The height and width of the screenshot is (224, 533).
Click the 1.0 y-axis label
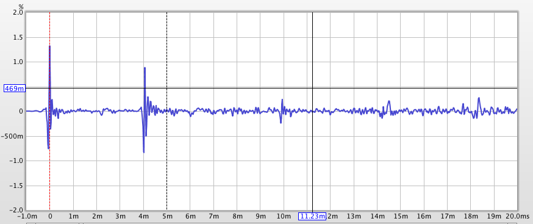19,62
